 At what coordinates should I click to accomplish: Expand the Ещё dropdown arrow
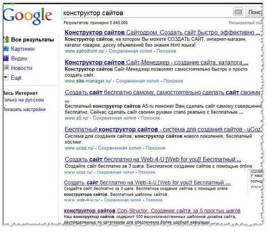click(6, 77)
